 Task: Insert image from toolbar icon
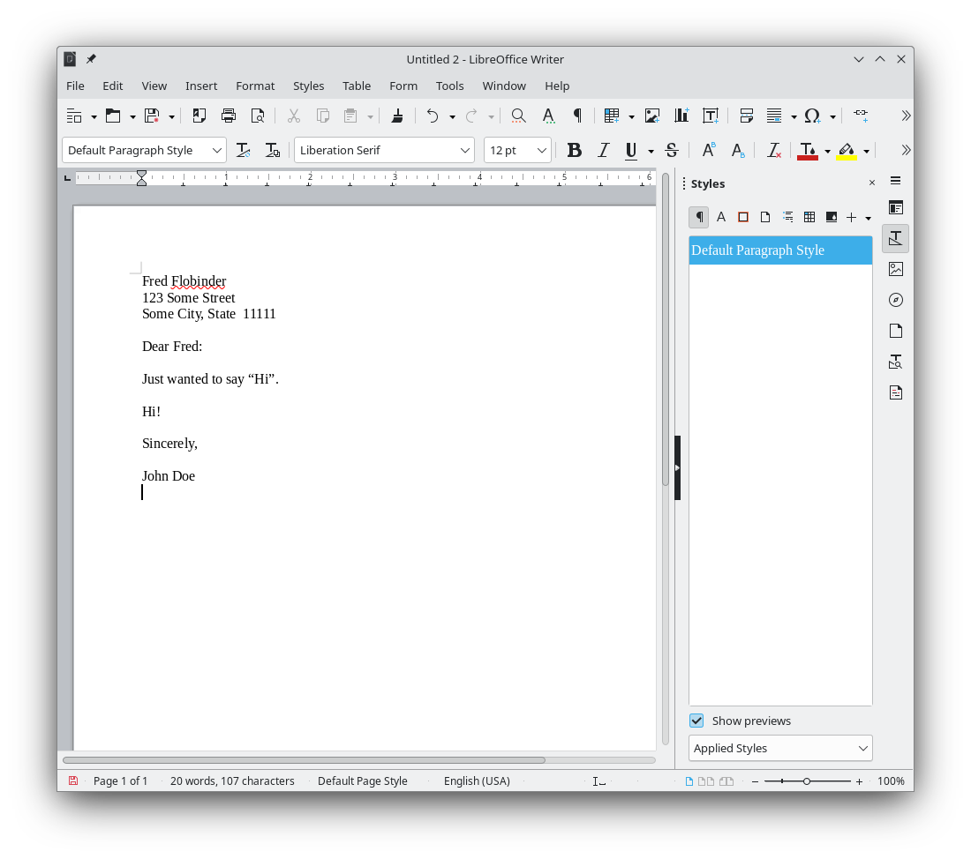click(x=652, y=116)
